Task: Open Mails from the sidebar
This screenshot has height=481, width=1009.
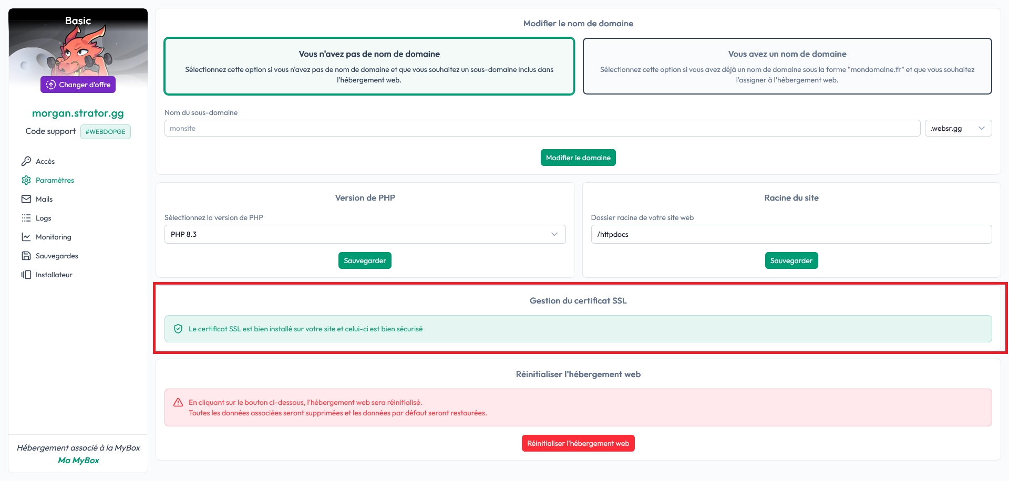Action: [x=44, y=199]
